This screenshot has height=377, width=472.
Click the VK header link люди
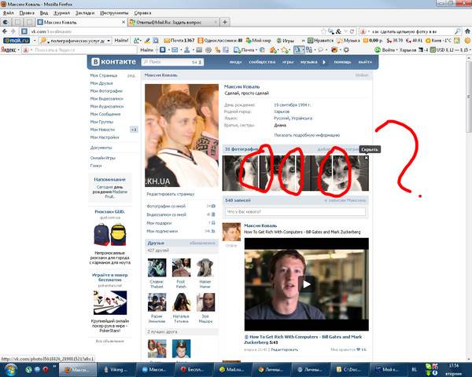point(236,61)
